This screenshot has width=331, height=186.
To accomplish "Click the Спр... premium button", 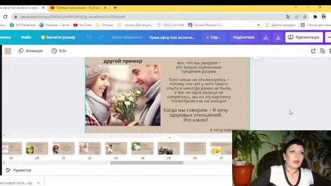I will (x=213, y=37).
